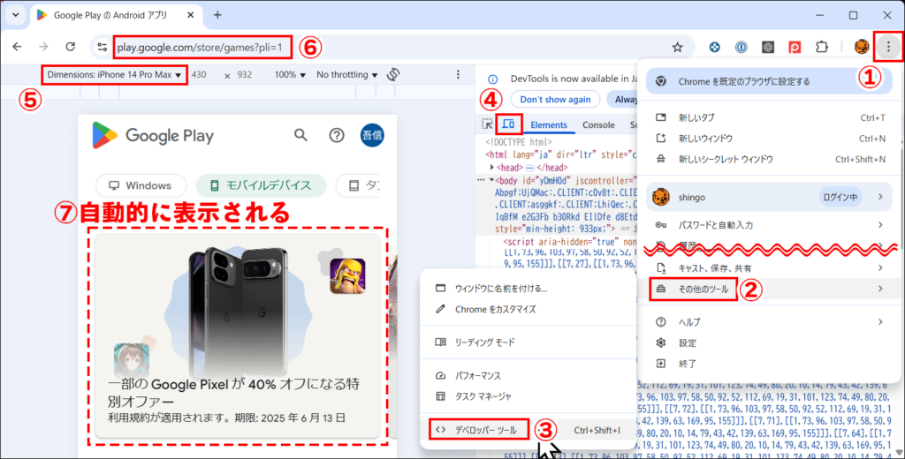Close the Google Play tab
The image size is (905, 459).
191,15
